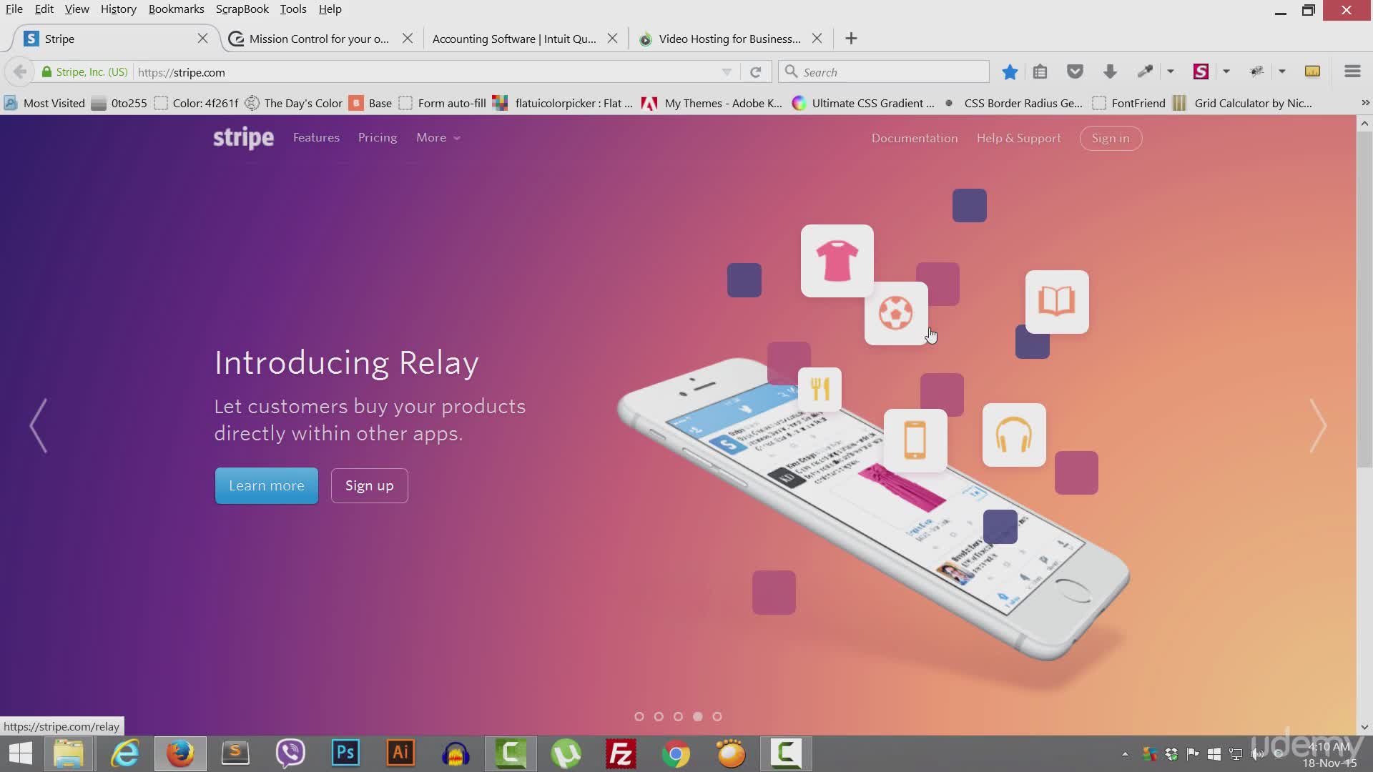Select the first carousel slide dot
Image resolution: width=1373 pixels, height=772 pixels.
[639, 716]
